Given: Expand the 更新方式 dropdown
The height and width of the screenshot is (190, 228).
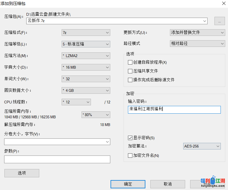Looking at the screenshot, I should pyautogui.click(x=197, y=33).
